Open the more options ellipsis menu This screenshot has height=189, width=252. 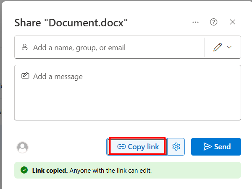pyautogui.click(x=195, y=22)
